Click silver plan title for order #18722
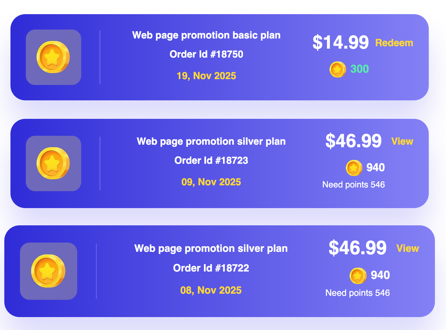The width and height of the screenshot is (446, 330). 211,248
